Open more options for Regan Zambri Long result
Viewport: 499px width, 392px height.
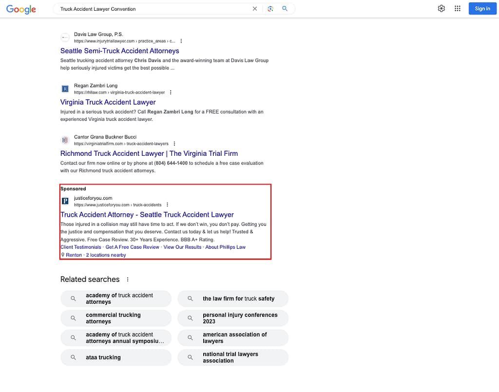(x=171, y=92)
